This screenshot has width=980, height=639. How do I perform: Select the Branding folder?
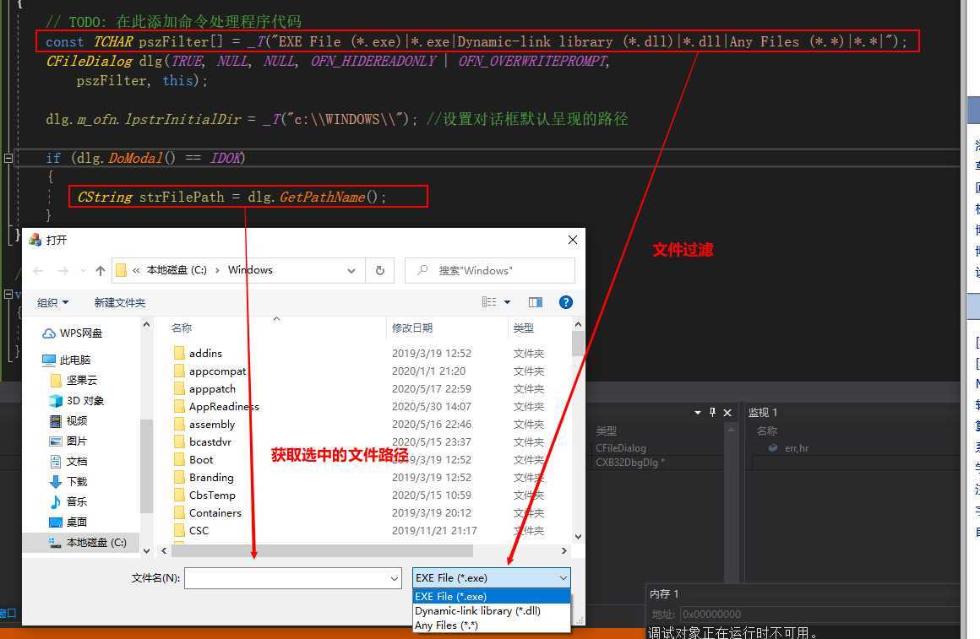coord(203,477)
